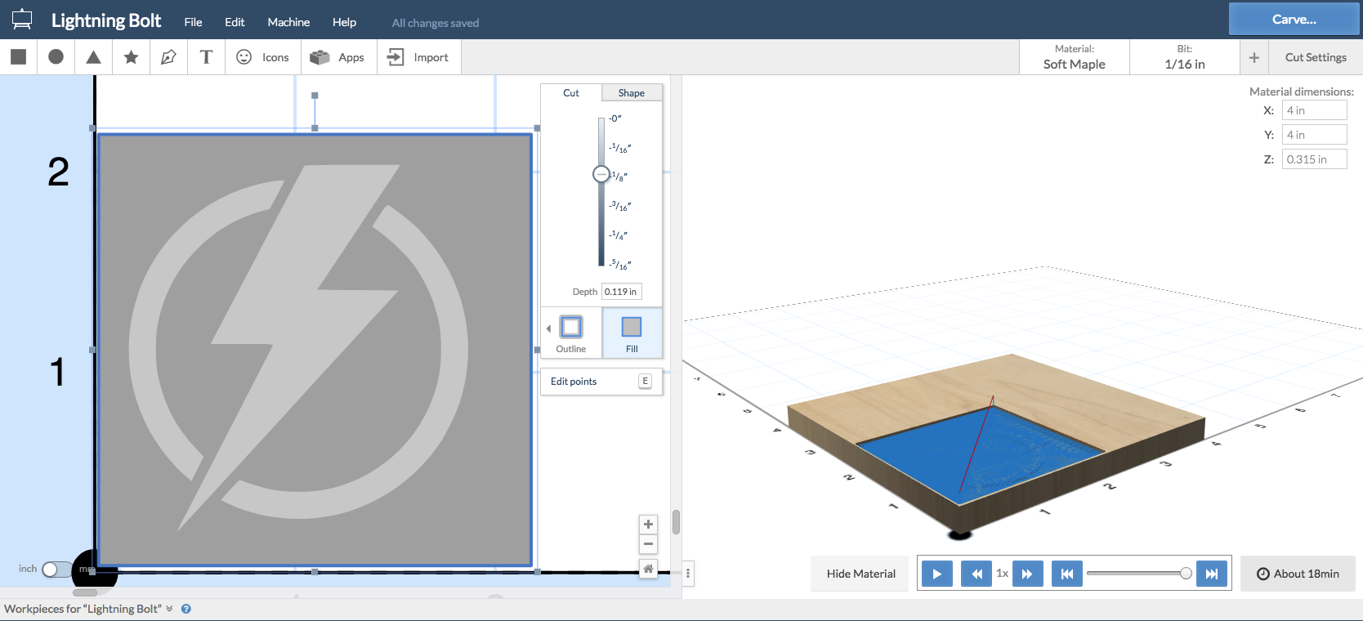Click the Edit points button
This screenshot has width=1363, height=621.
click(601, 382)
